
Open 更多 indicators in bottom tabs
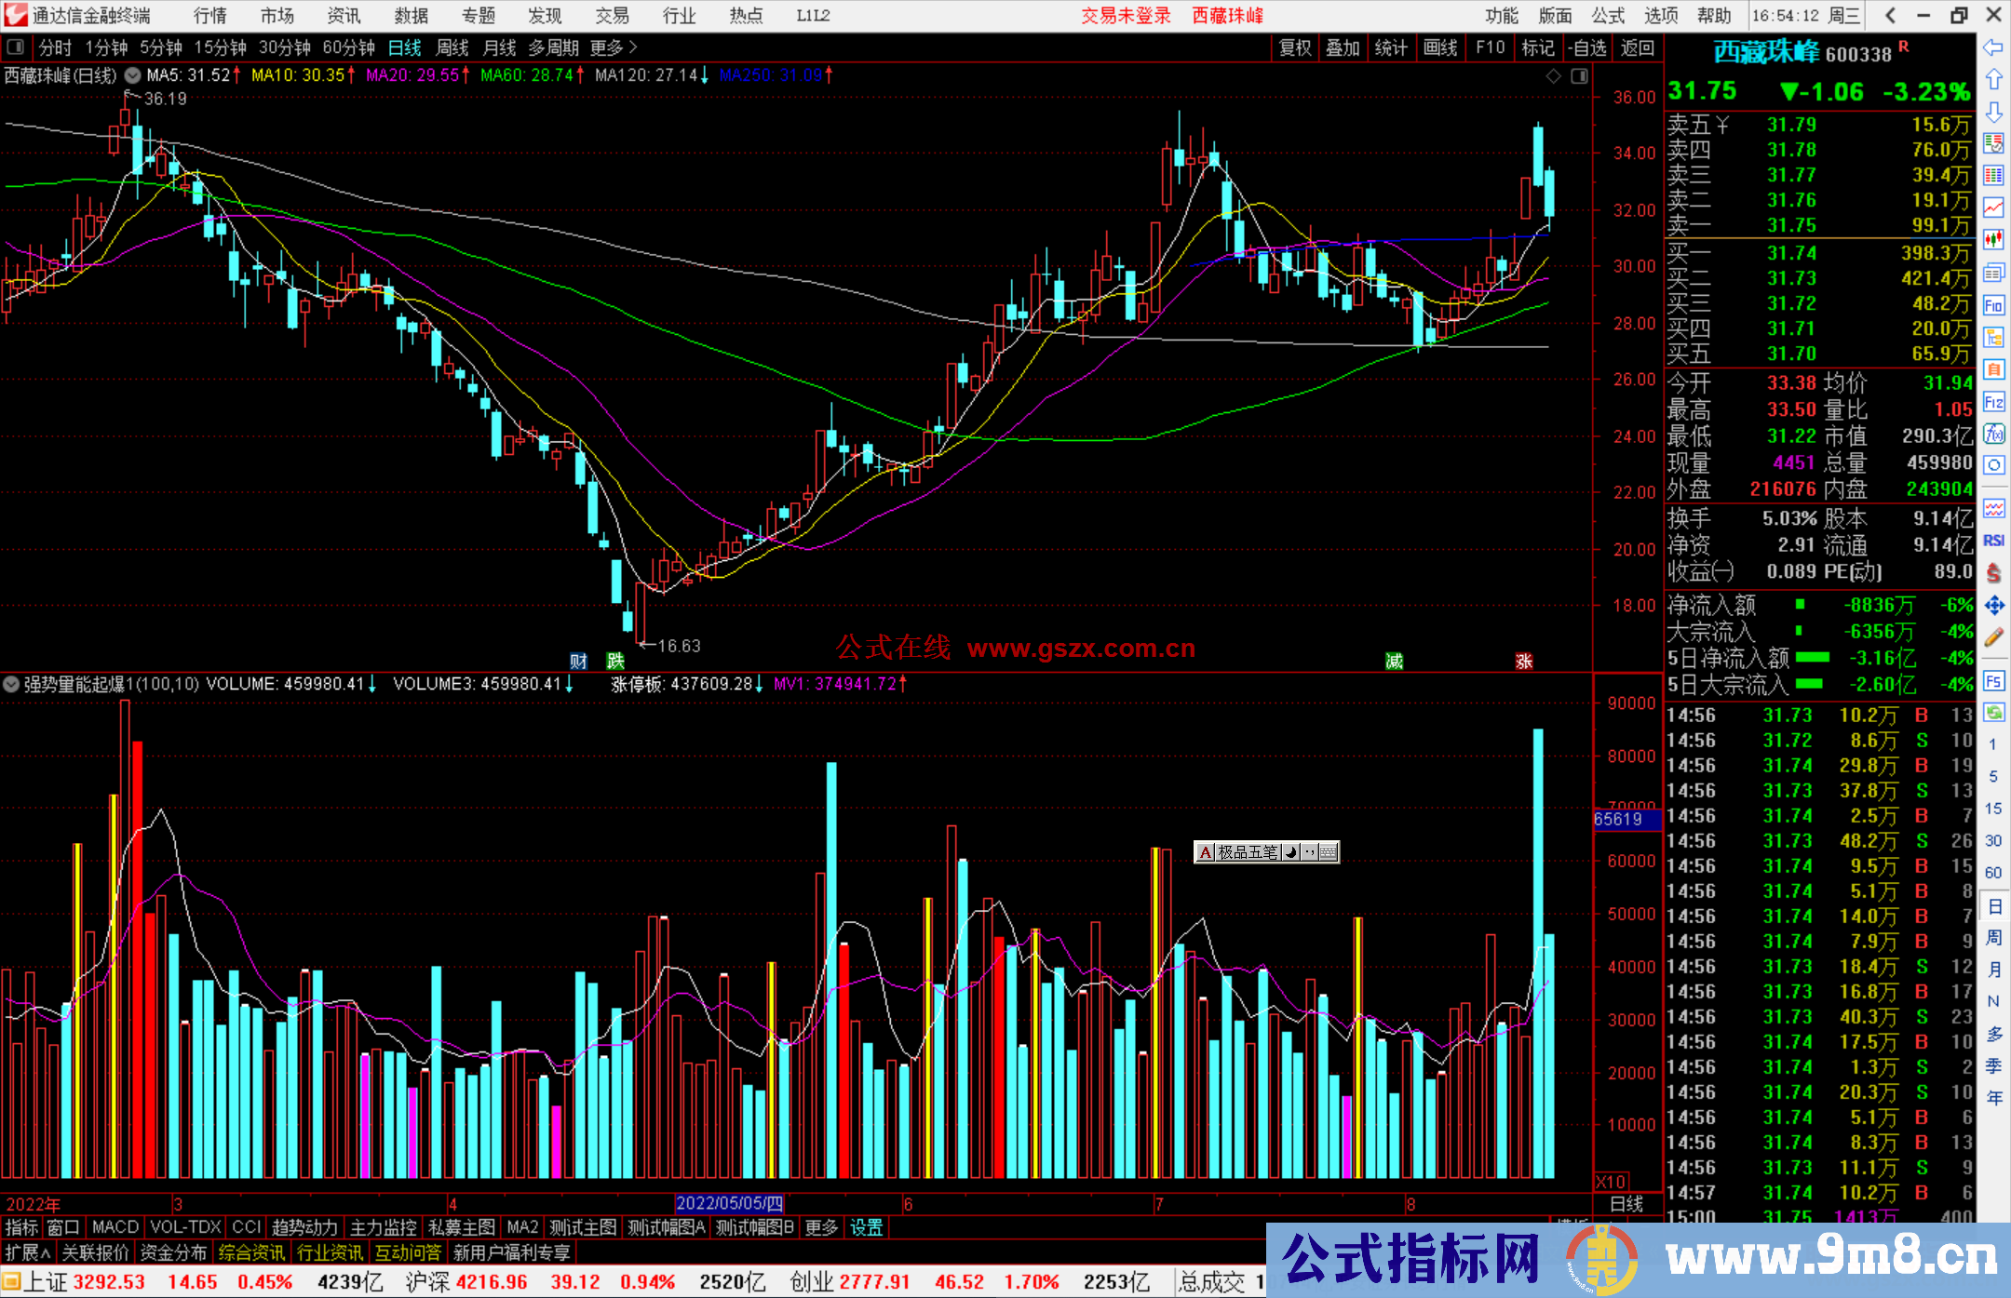pyautogui.click(x=821, y=1227)
